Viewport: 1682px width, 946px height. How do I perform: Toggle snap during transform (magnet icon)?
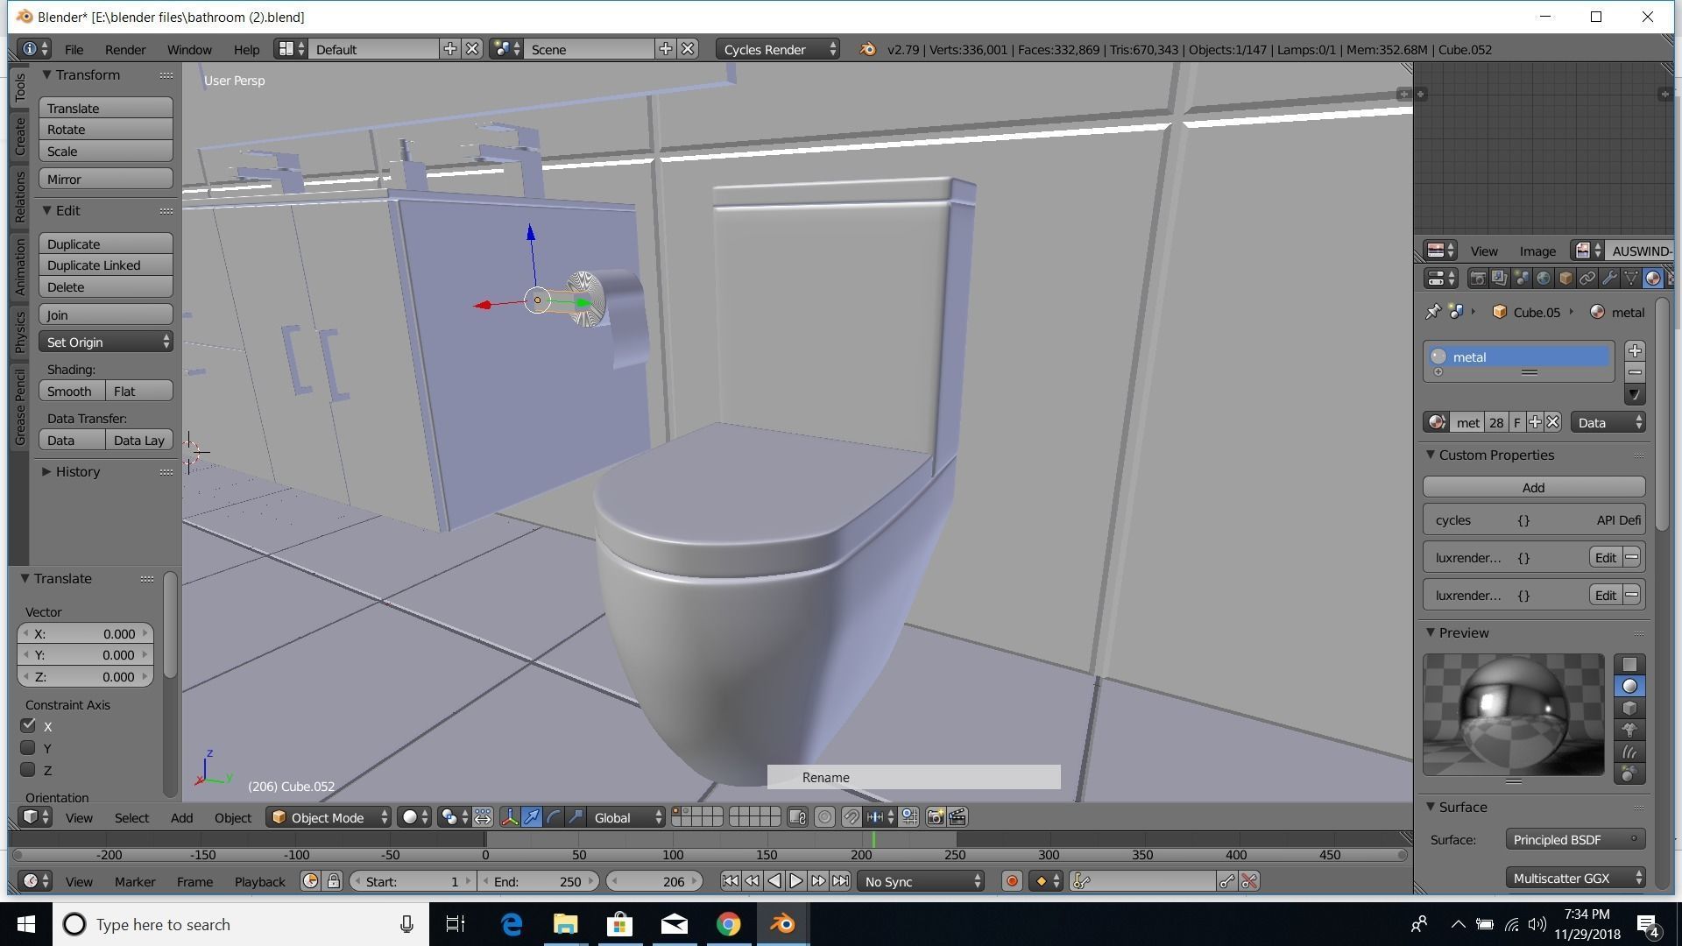851,817
